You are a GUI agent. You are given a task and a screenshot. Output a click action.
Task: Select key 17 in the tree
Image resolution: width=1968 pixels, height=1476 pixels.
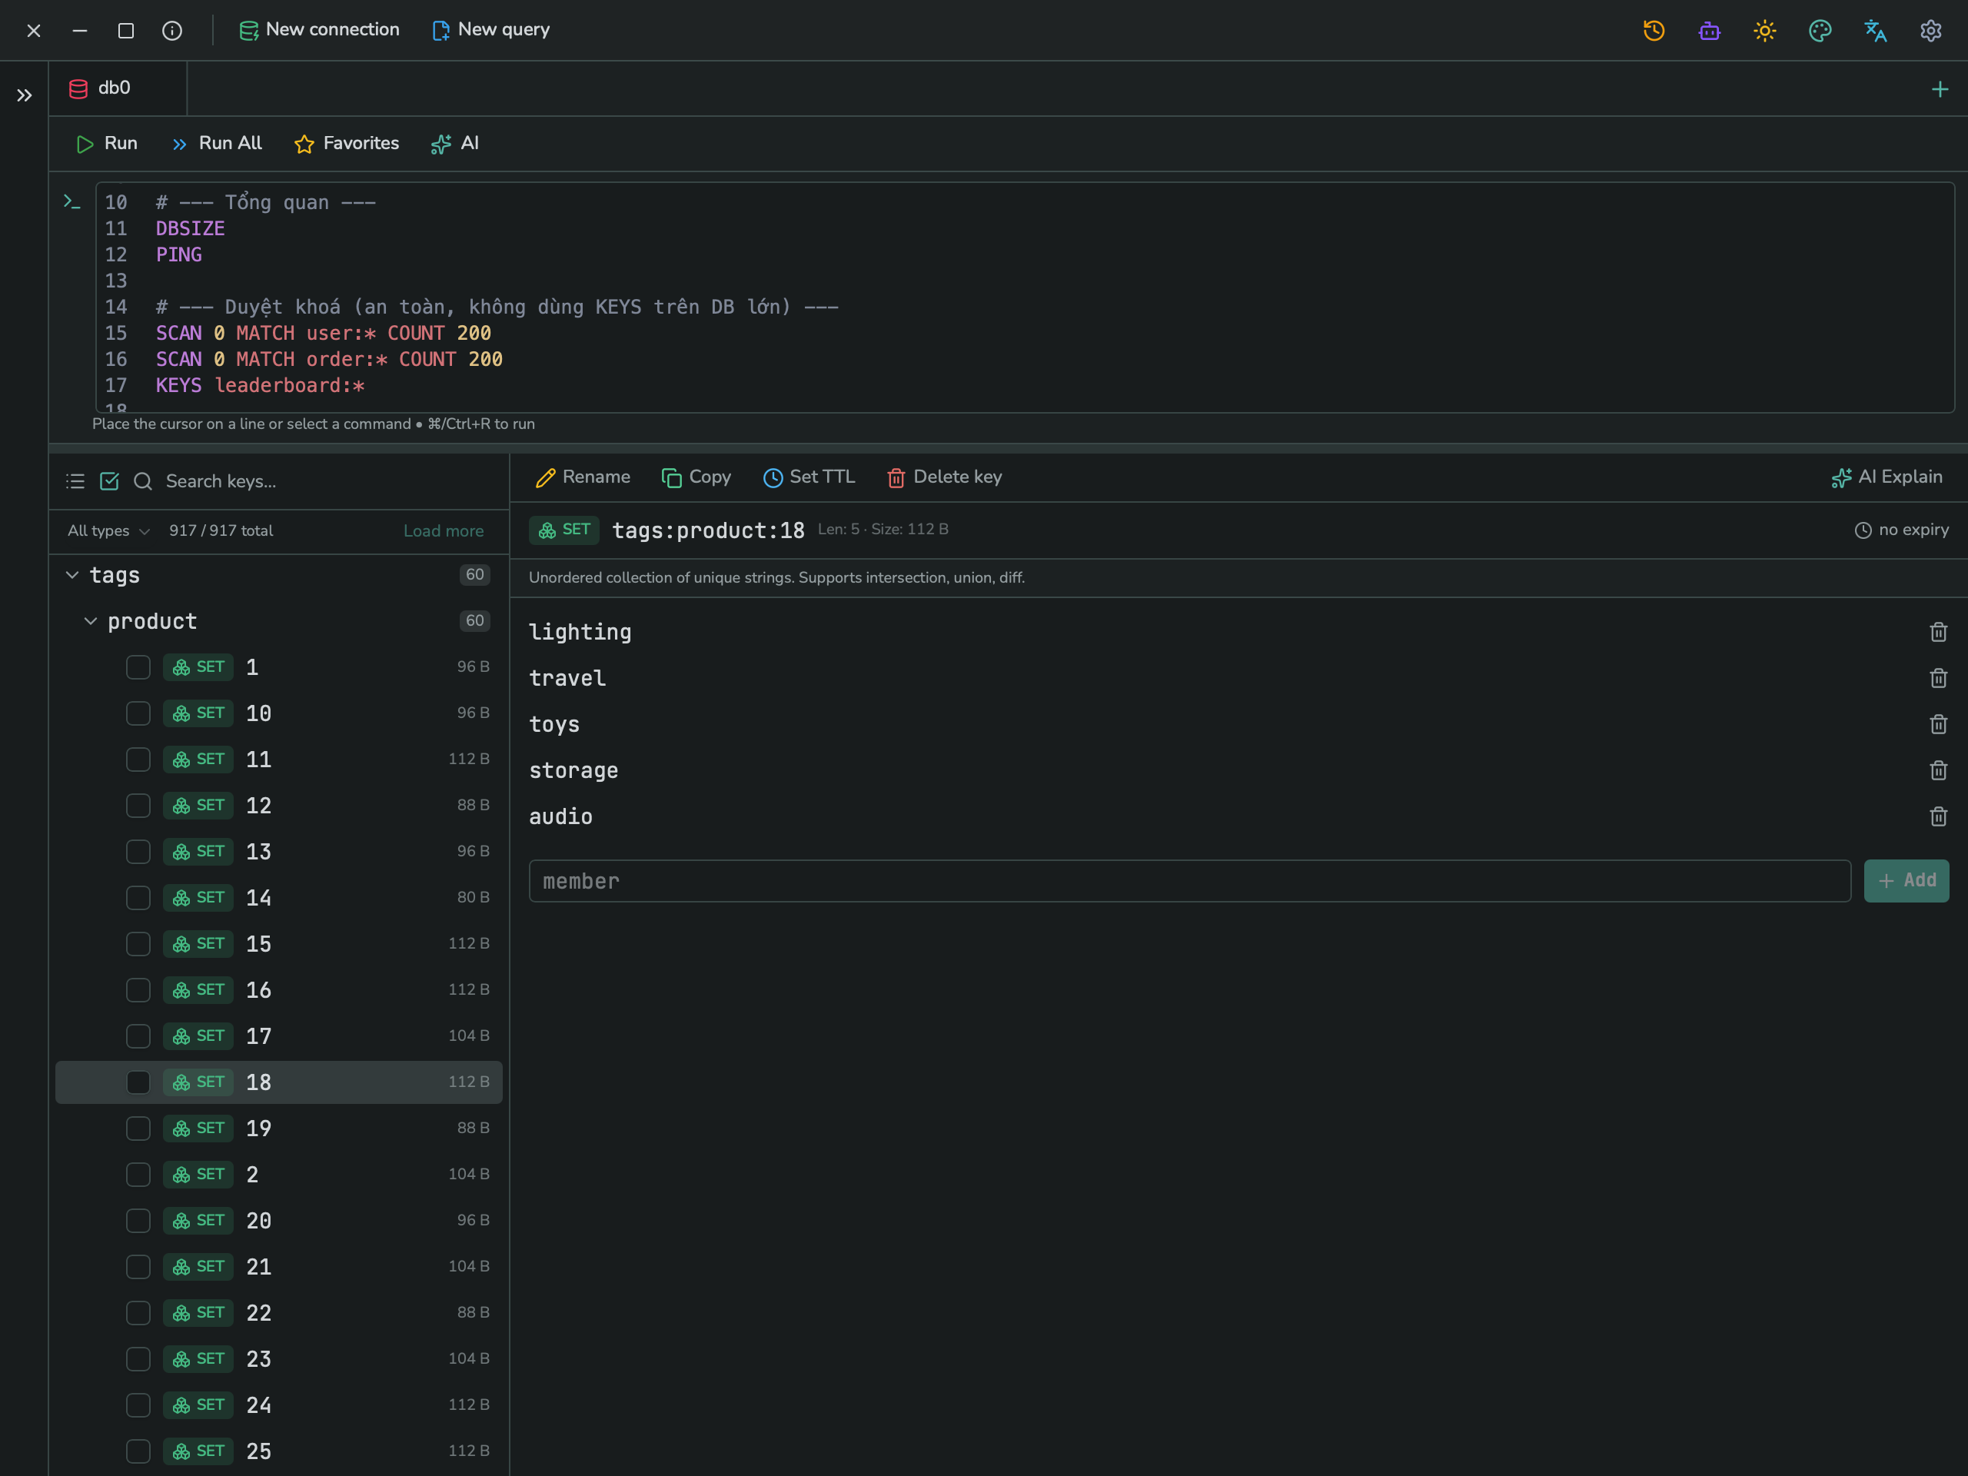coord(279,1036)
